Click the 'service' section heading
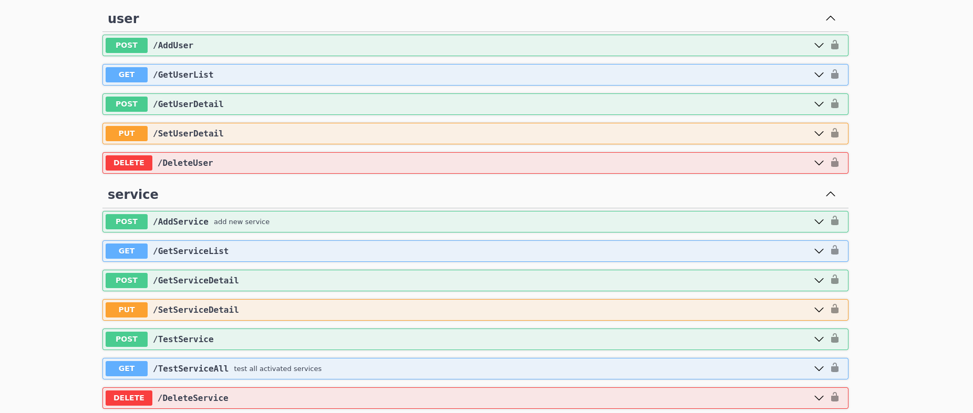 coord(133,195)
